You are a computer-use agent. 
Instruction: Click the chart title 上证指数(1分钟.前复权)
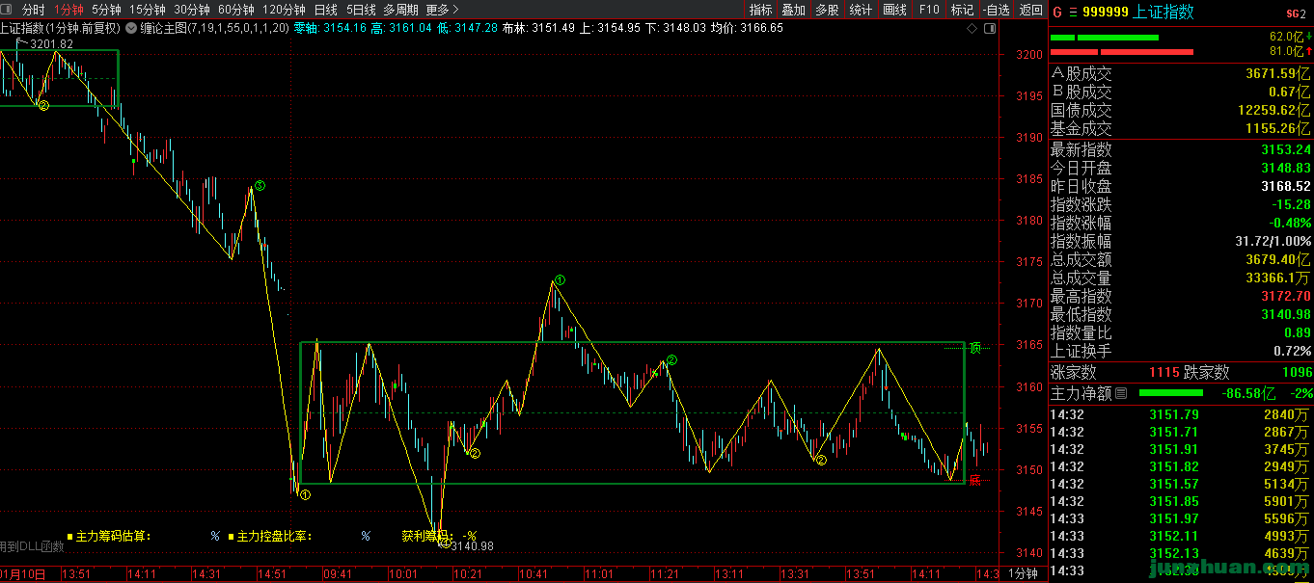pyautogui.click(x=60, y=28)
